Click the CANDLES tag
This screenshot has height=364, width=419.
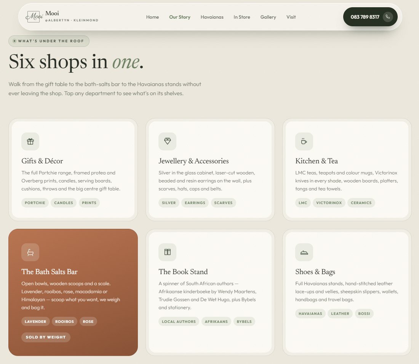point(64,203)
